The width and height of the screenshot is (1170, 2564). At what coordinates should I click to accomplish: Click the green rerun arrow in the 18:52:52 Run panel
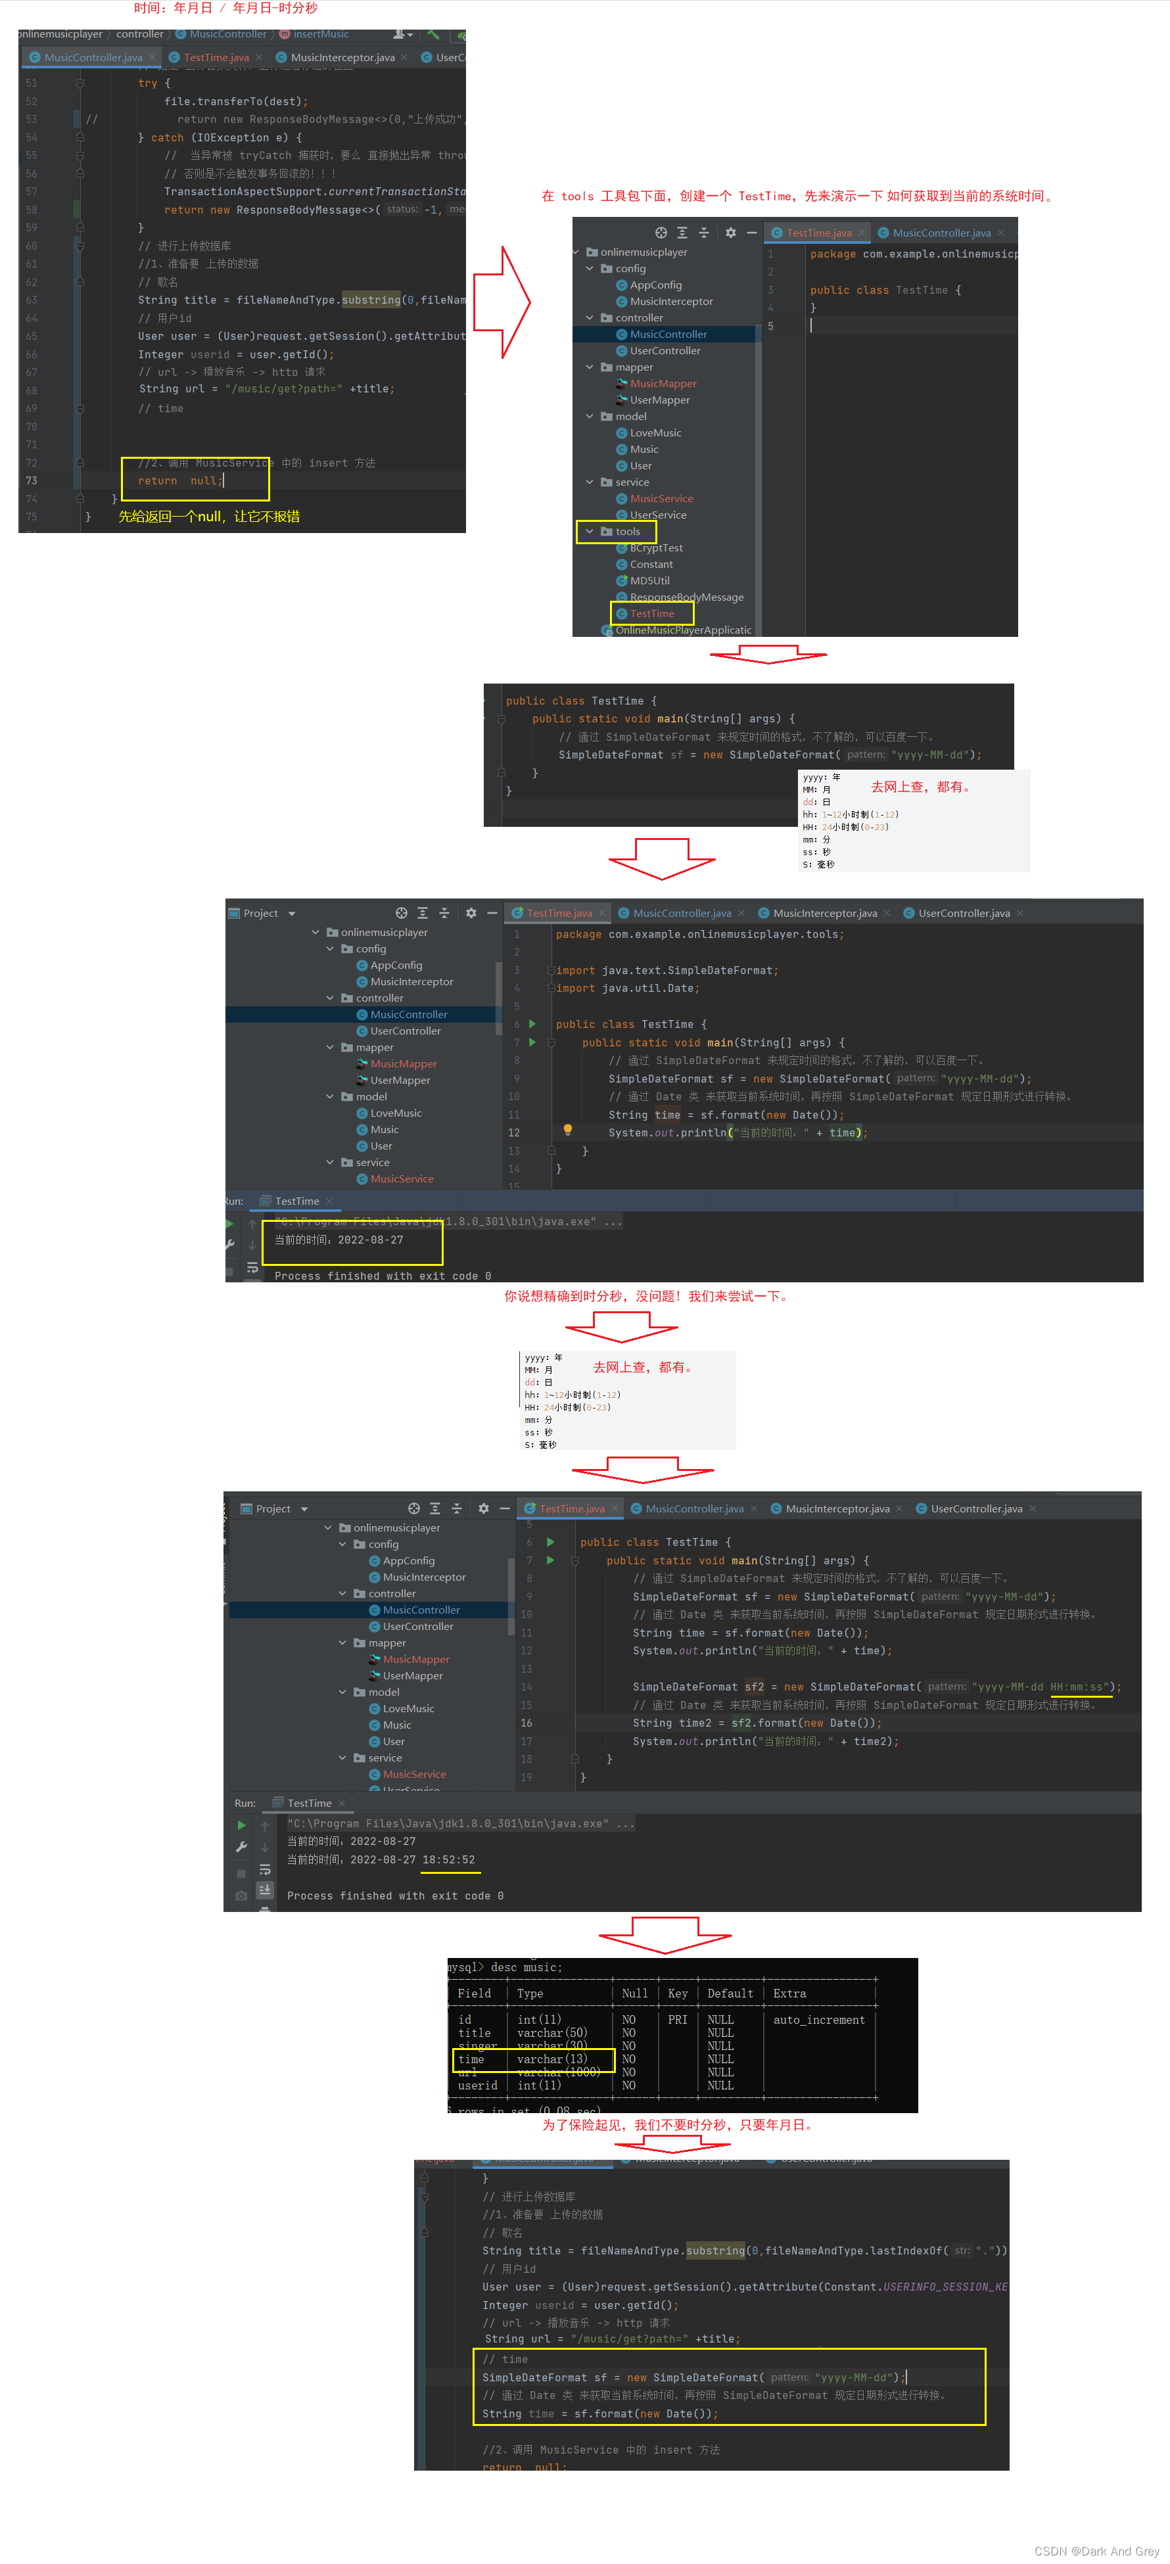(241, 1825)
